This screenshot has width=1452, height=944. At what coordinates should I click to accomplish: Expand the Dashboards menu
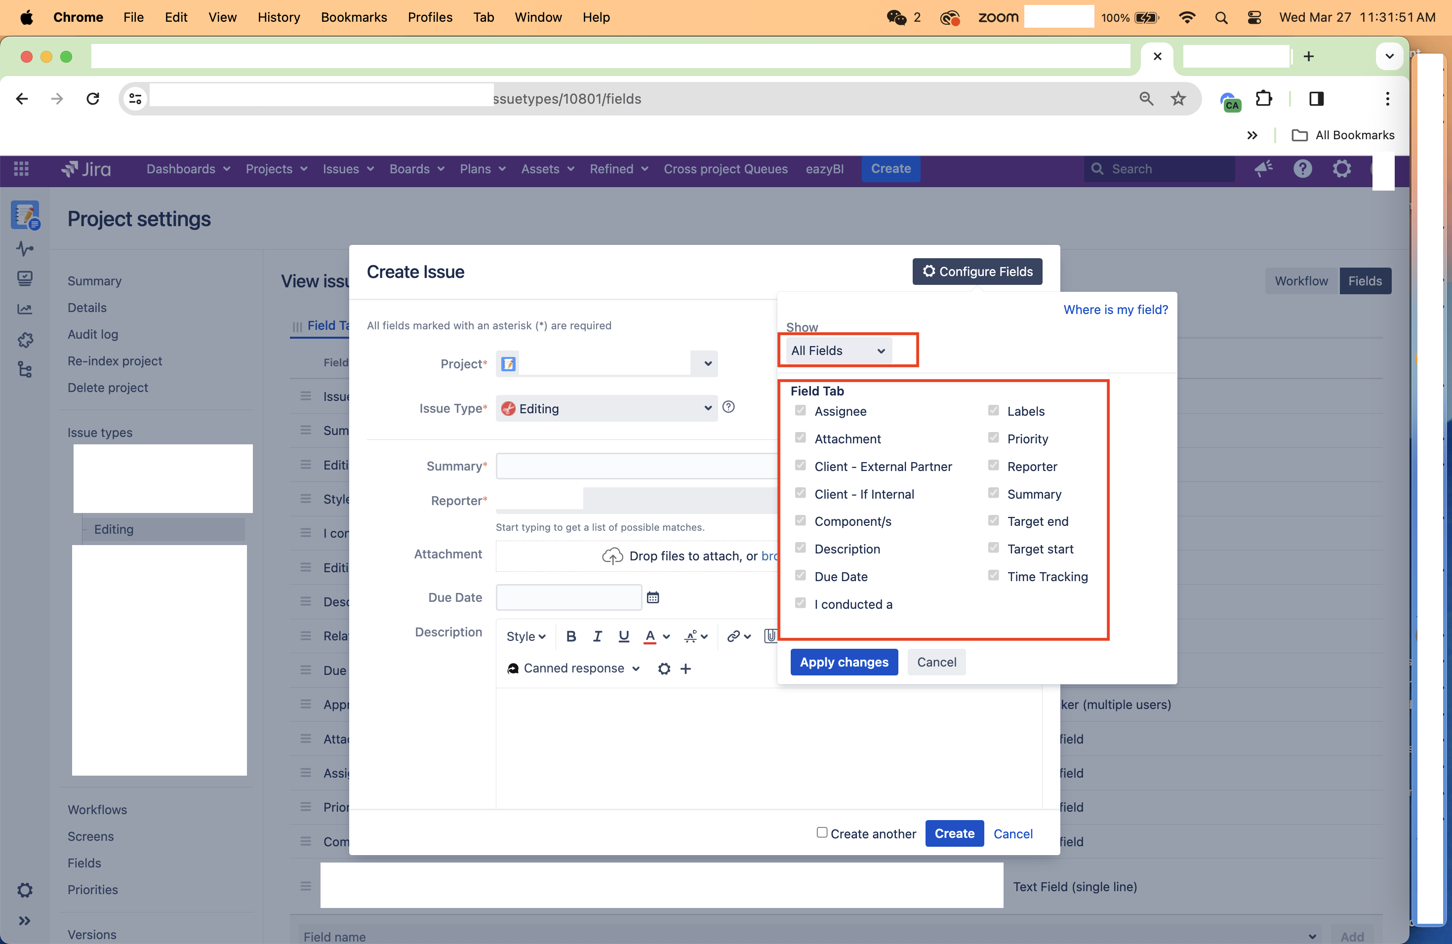click(x=188, y=169)
